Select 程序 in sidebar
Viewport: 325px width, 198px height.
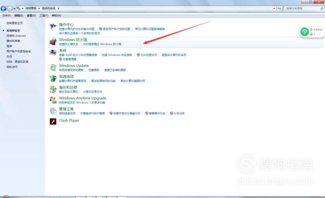click(9, 46)
